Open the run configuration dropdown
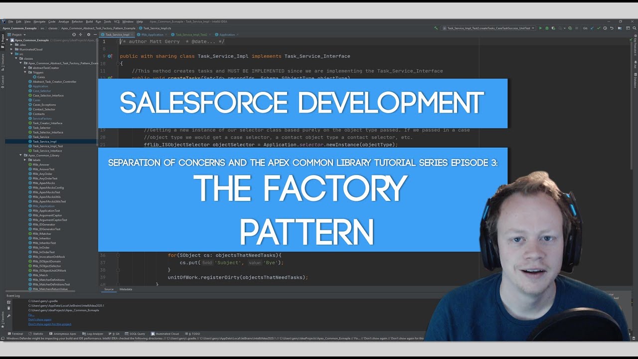 point(489,28)
